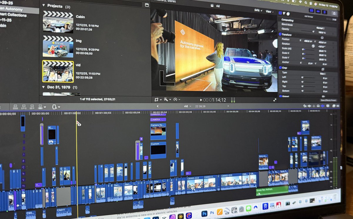The width and height of the screenshot is (353, 219).
Task: Collapse the Dec 31, 1979 group
Action: click(44, 87)
